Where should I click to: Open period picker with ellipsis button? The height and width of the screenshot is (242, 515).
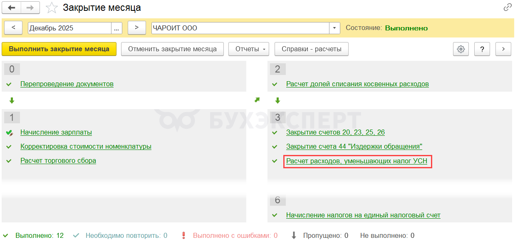pos(116,28)
